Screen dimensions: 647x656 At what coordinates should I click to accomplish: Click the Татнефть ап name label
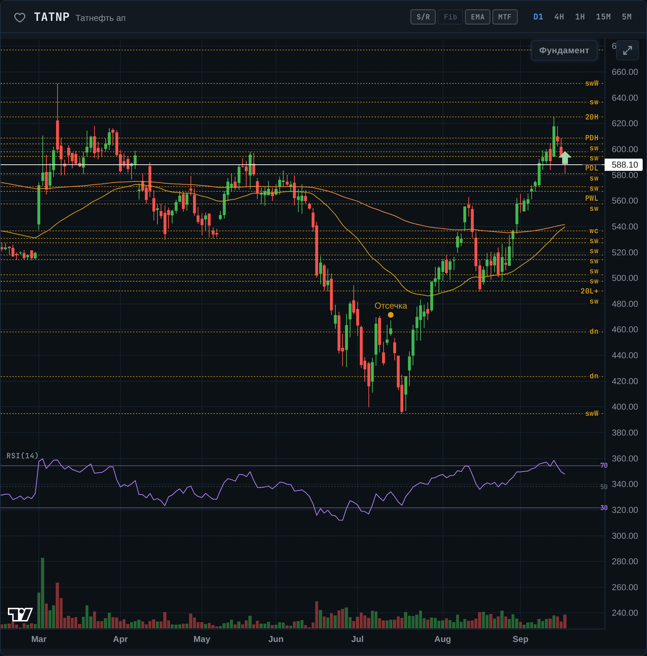101,18
